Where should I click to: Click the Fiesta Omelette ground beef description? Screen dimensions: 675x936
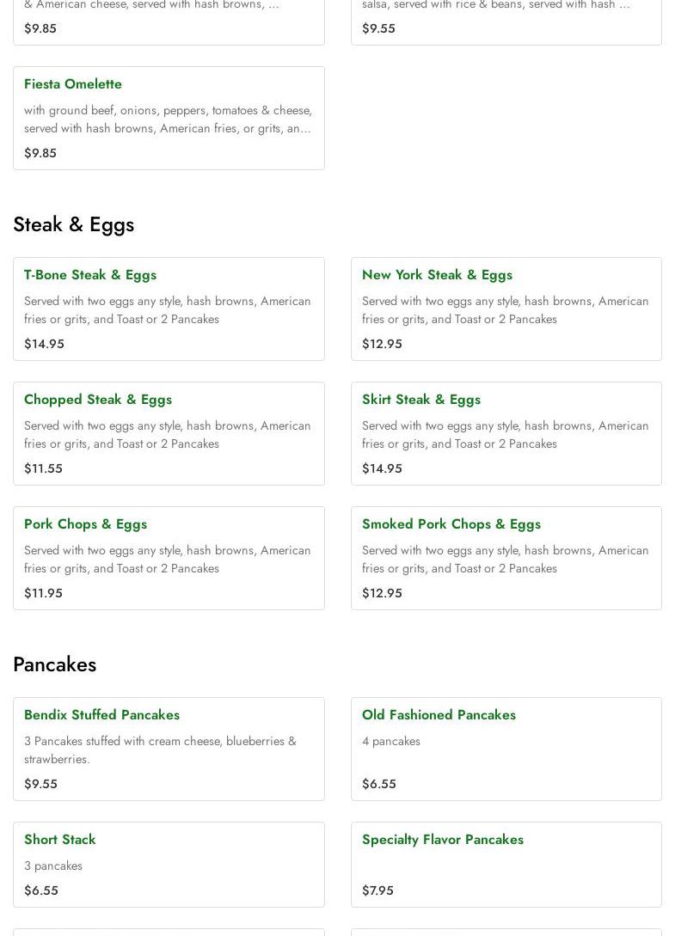click(168, 119)
